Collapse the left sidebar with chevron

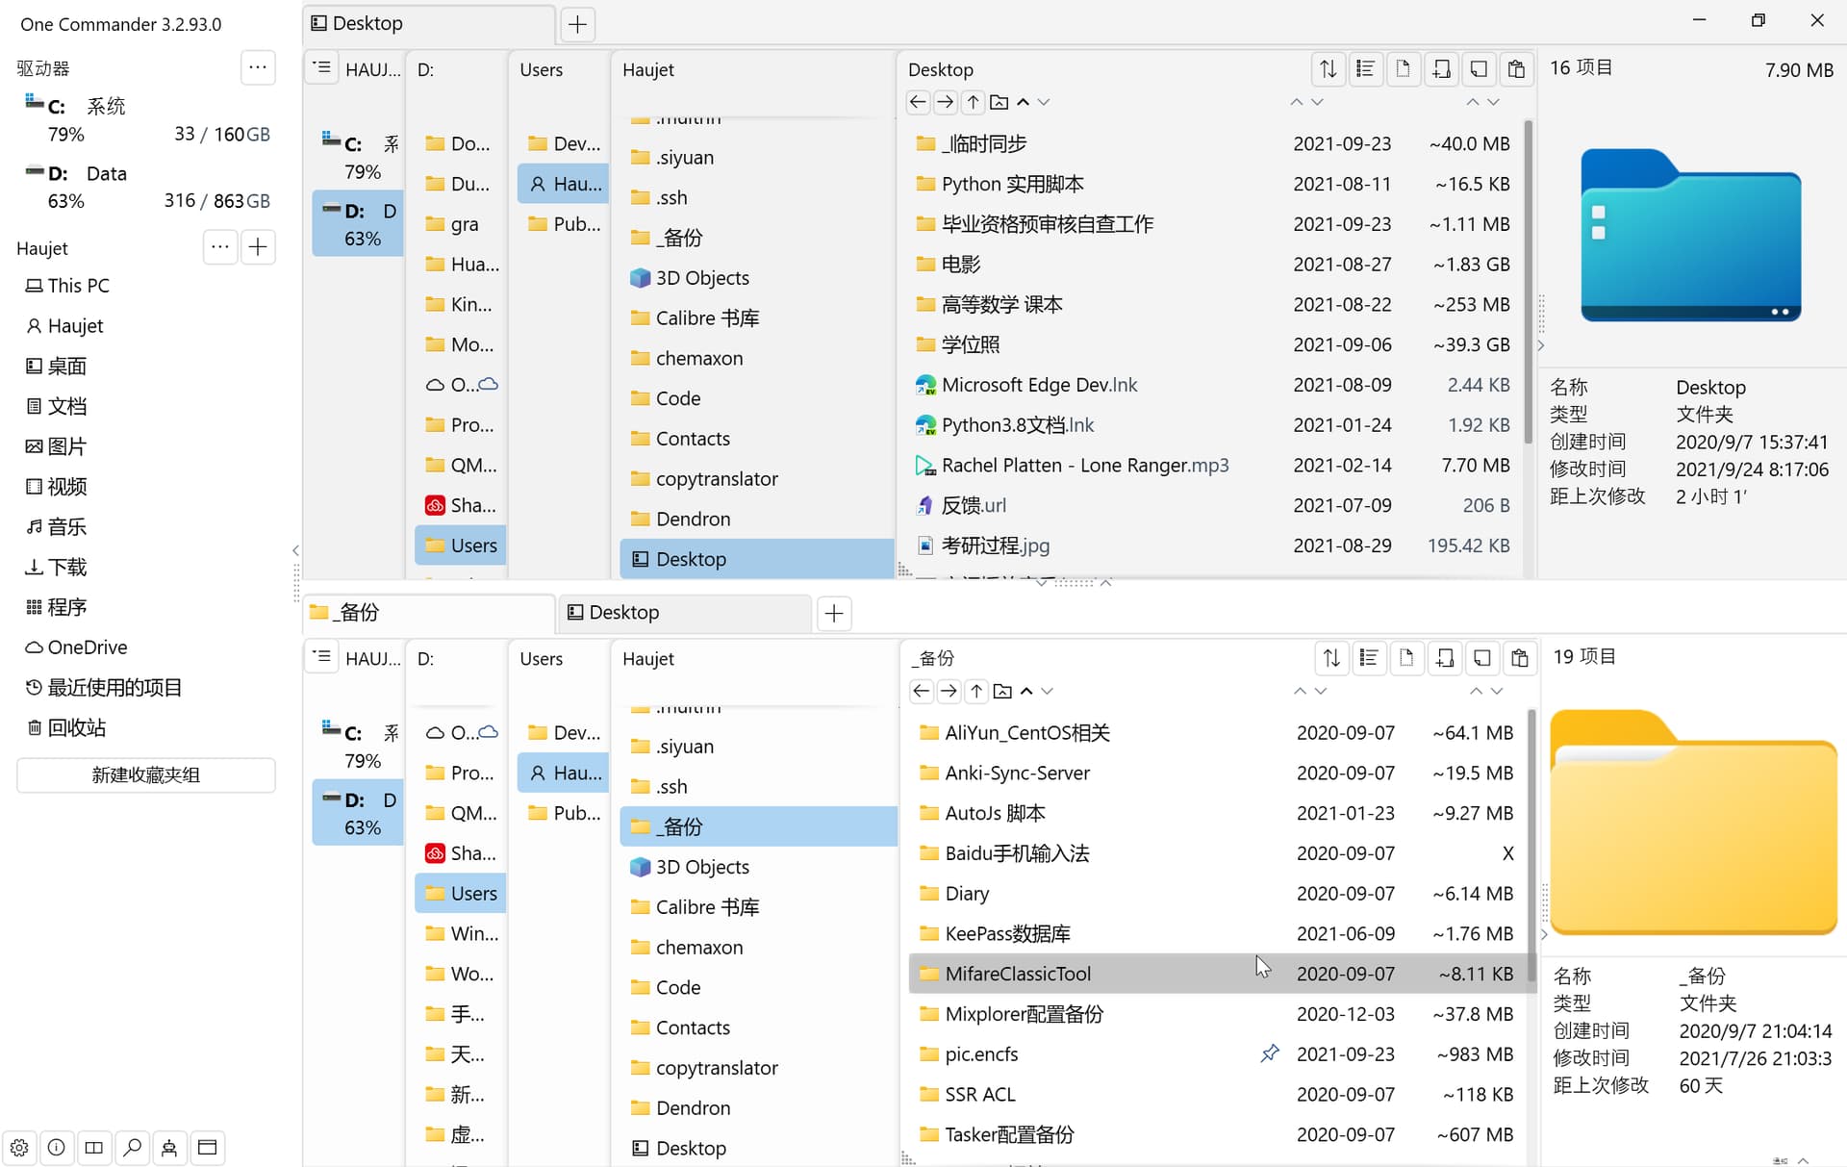coord(295,550)
